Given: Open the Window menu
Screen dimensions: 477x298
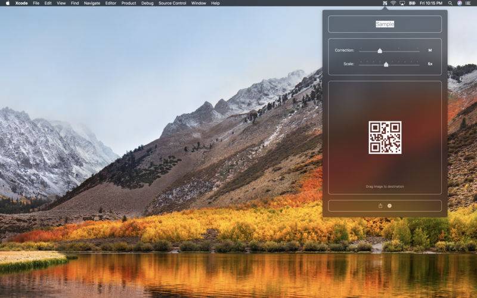Looking at the screenshot, I should 199,3.
